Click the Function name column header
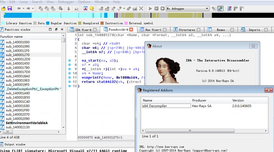The height and width of the screenshot is (152, 274). (x=30, y=37)
